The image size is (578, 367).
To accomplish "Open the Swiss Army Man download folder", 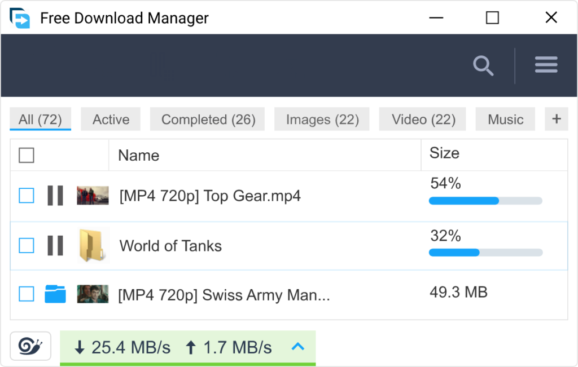I will tap(55, 294).
